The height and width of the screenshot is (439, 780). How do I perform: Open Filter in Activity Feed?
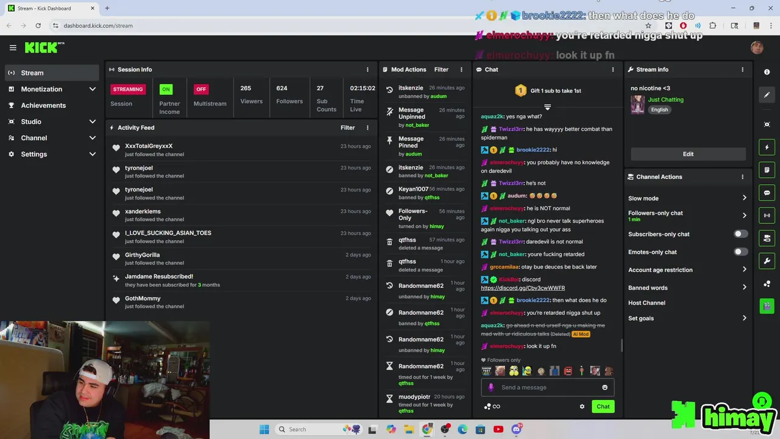click(347, 127)
